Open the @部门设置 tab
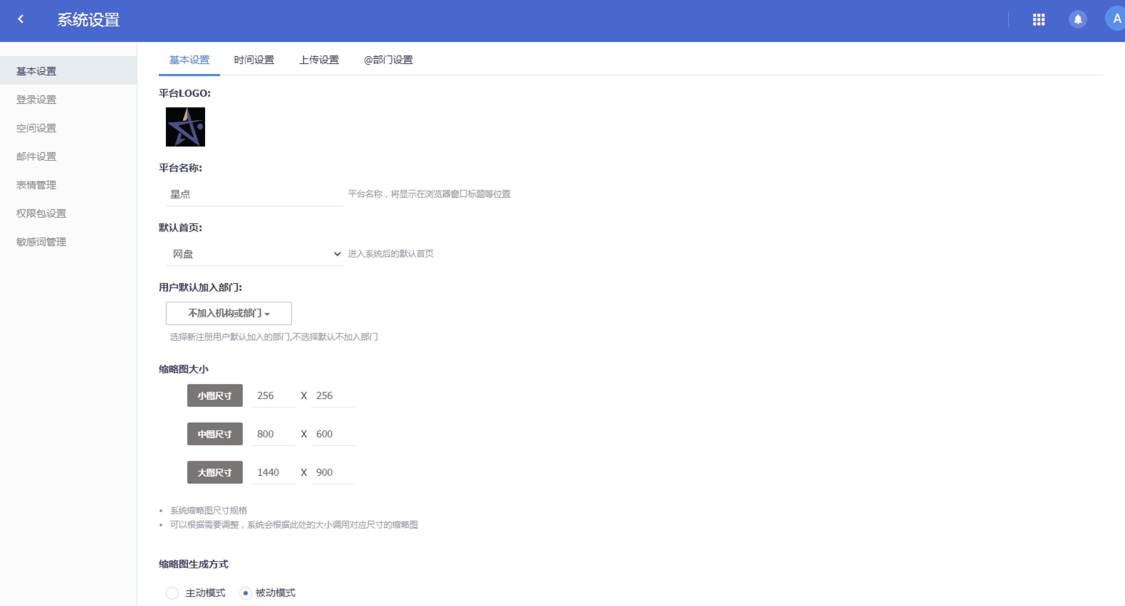The height and width of the screenshot is (606, 1125). [x=388, y=60]
